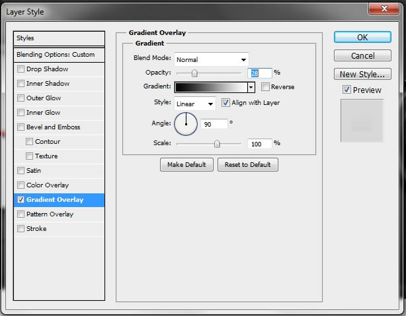Check the Inner Glow effect box
The height and width of the screenshot is (316, 406).
click(x=20, y=113)
